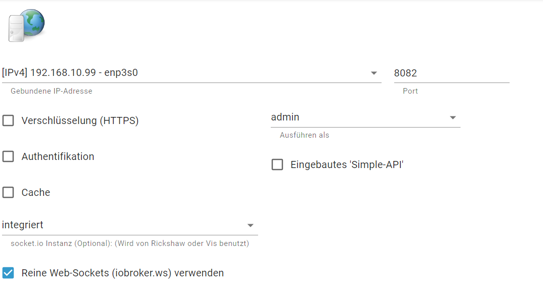Click the Authentifikation label text
Screen dimensions: 543x288
[x=58, y=156]
